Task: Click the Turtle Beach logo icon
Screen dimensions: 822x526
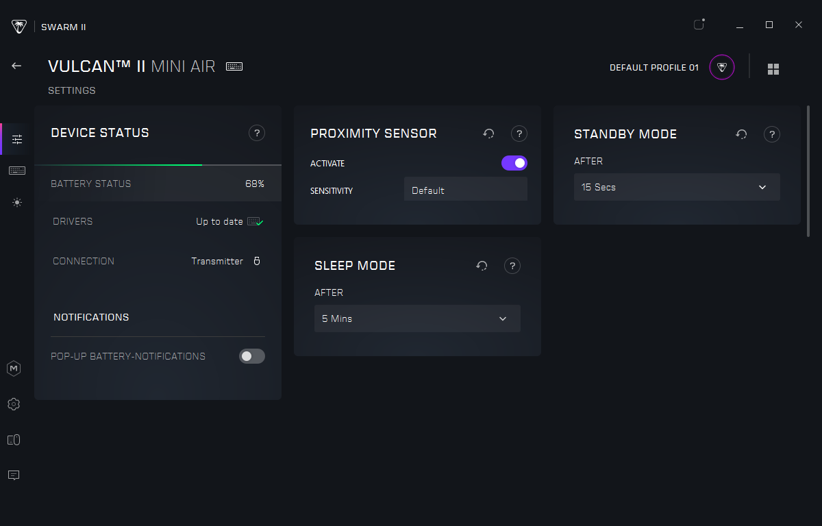Action: click(18, 27)
